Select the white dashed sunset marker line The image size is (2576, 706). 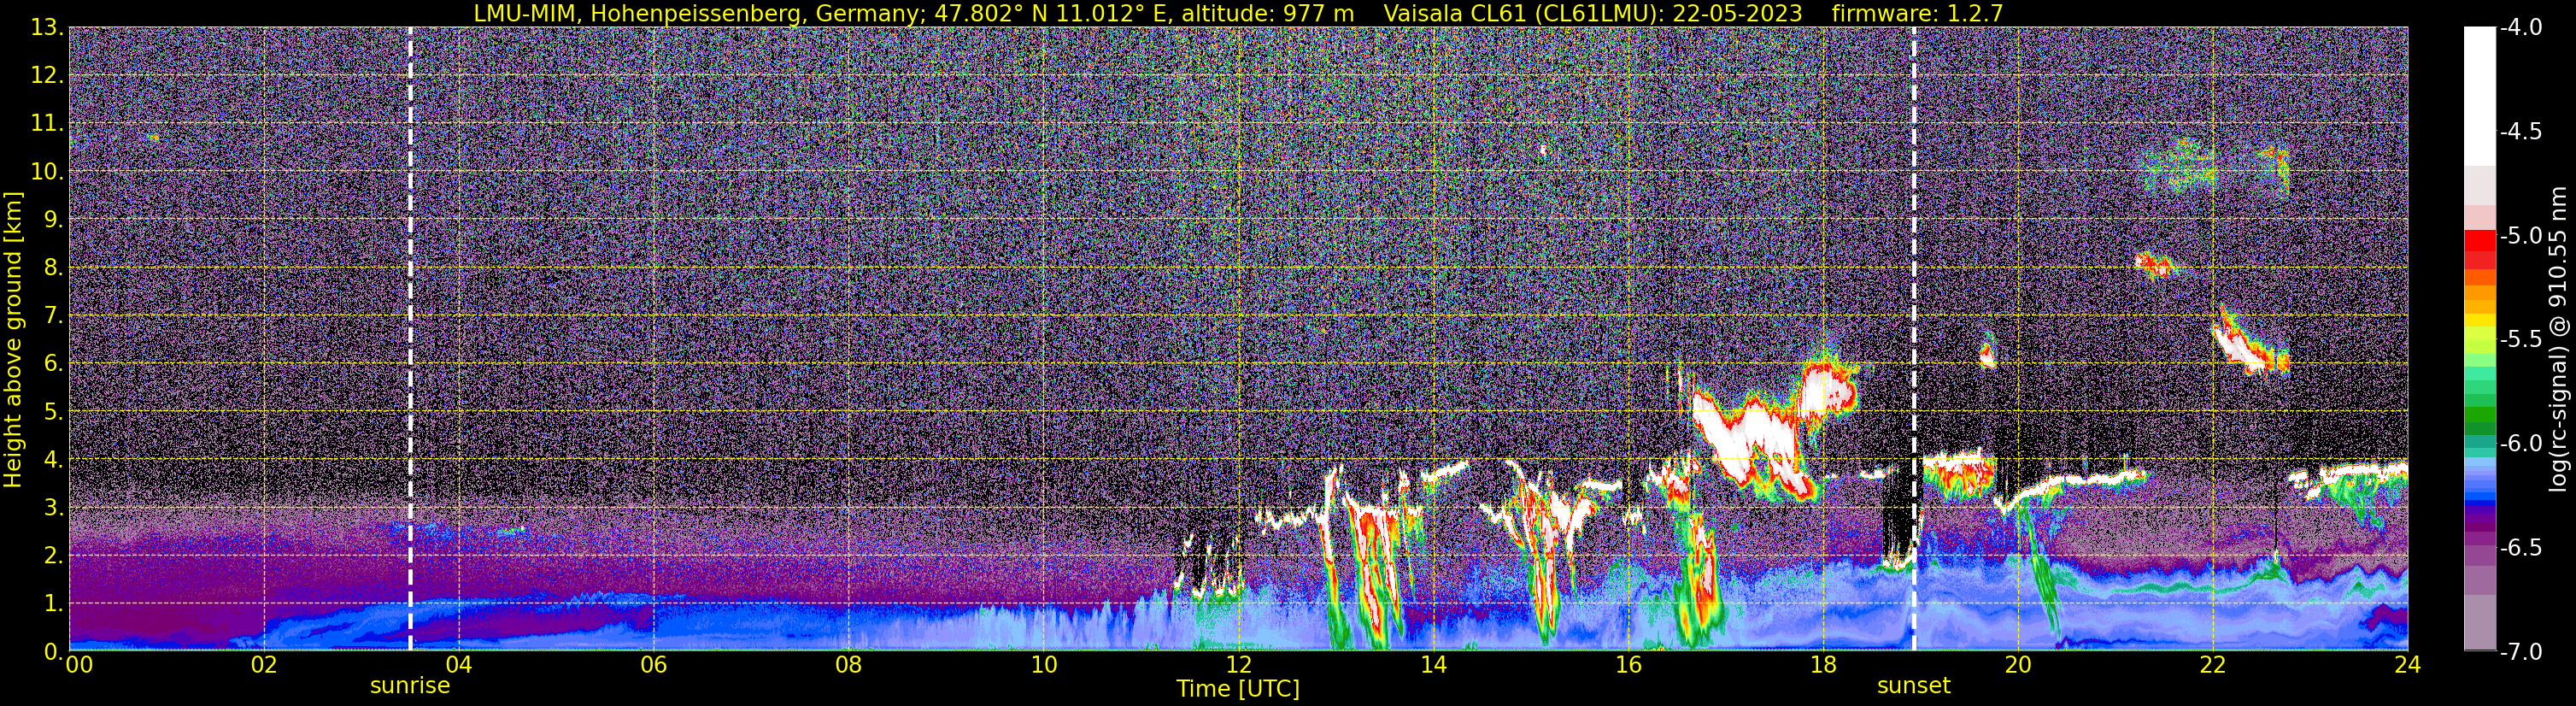click(1914, 339)
